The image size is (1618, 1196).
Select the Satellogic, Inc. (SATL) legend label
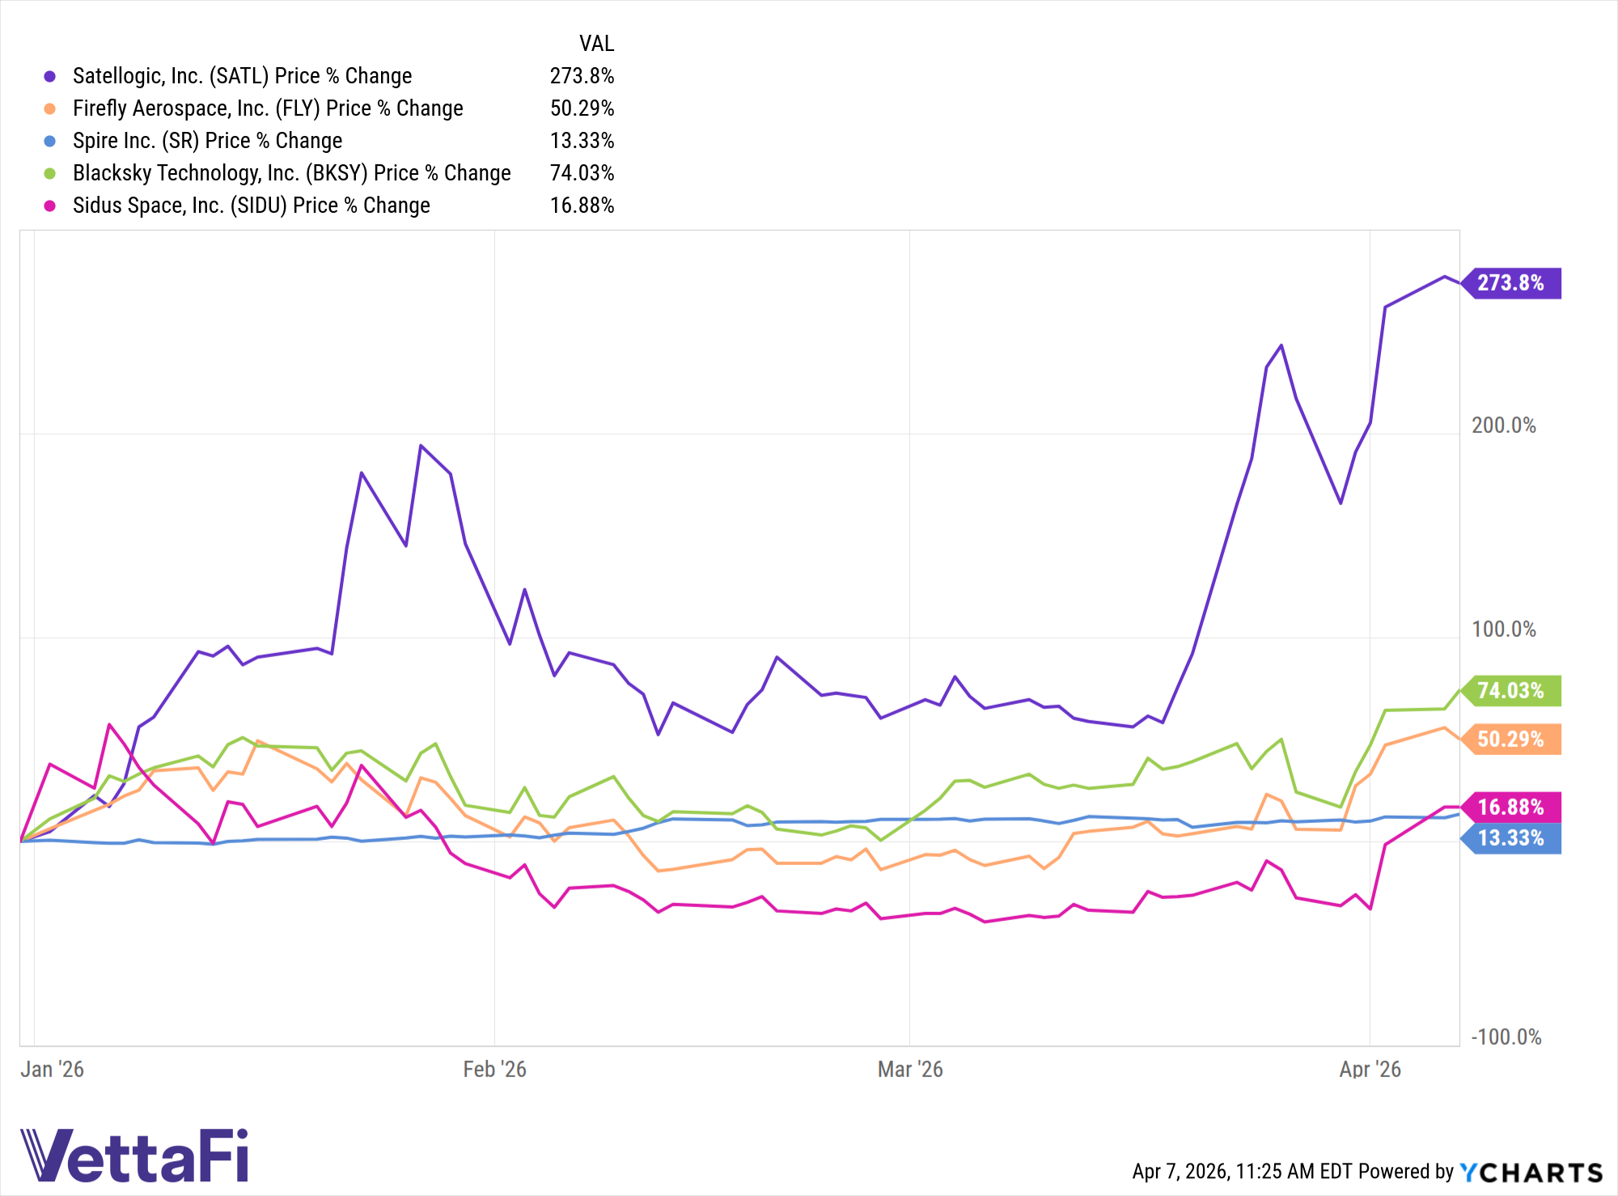(242, 76)
